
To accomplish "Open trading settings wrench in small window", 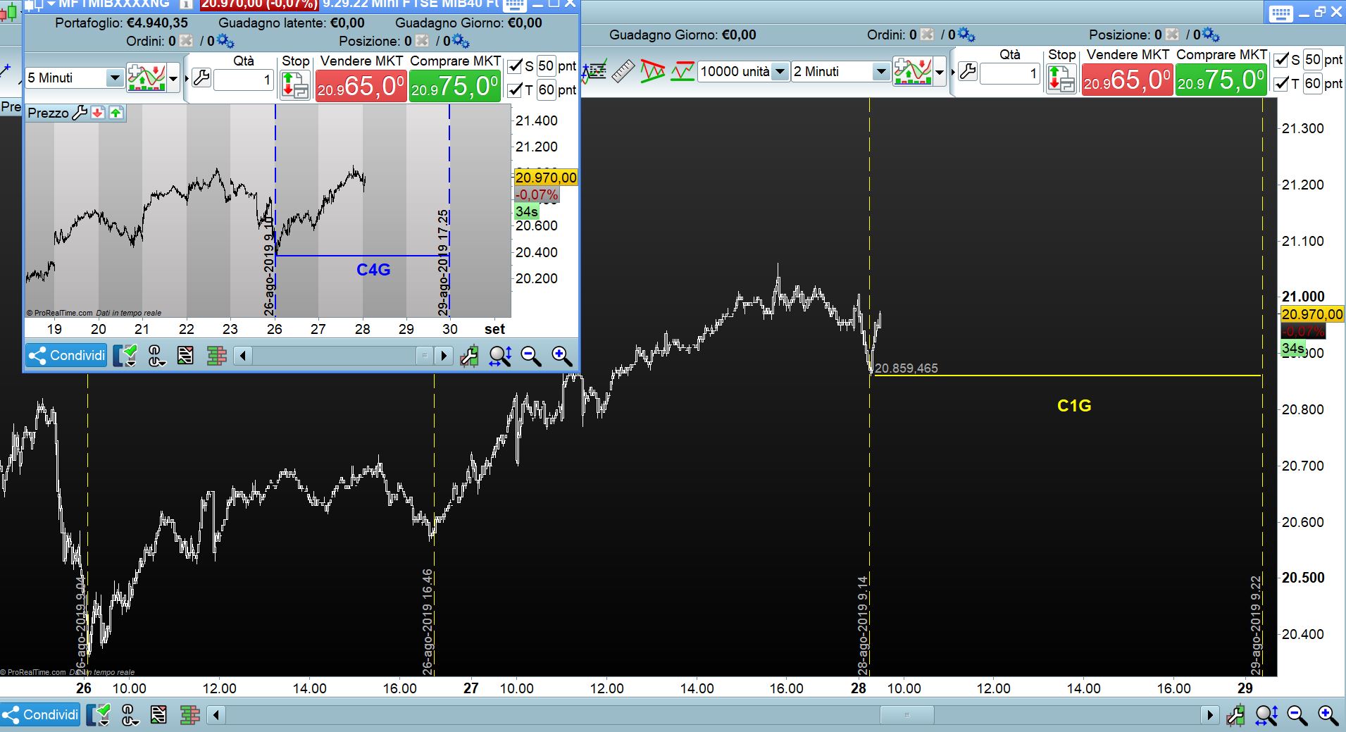I will [x=201, y=77].
